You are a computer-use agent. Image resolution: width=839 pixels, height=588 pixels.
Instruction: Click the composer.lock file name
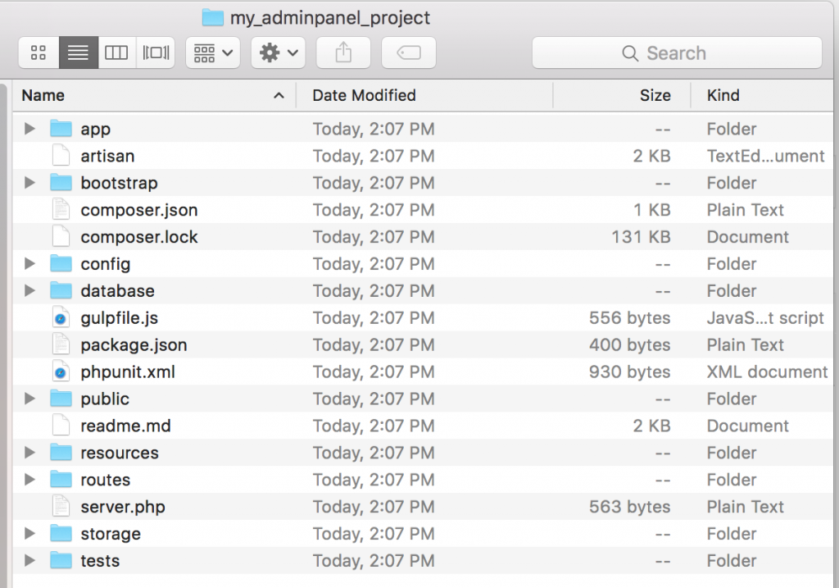[139, 237]
